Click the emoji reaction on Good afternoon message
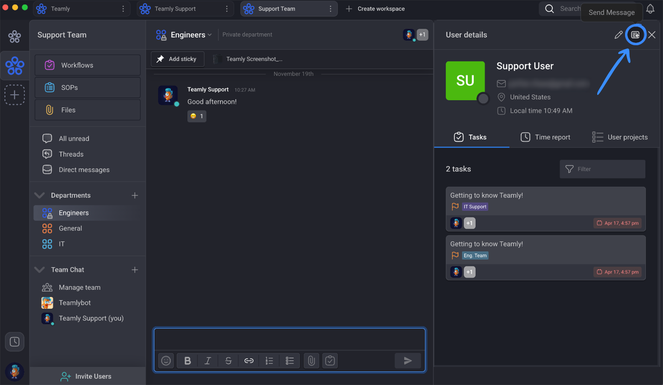The image size is (663, 385). pos(197,116)
